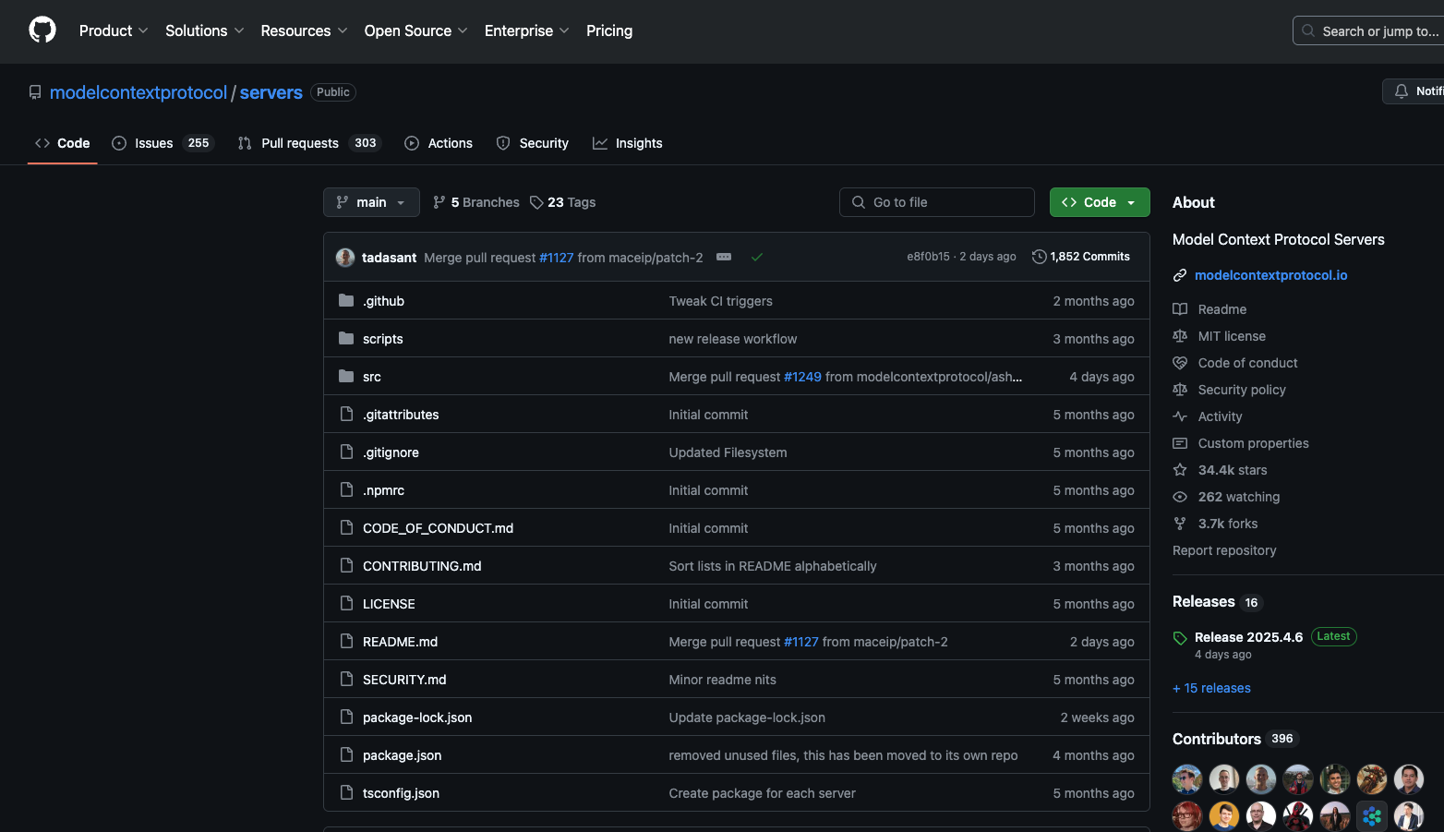Go to the Pricing page

click(609, 30)
